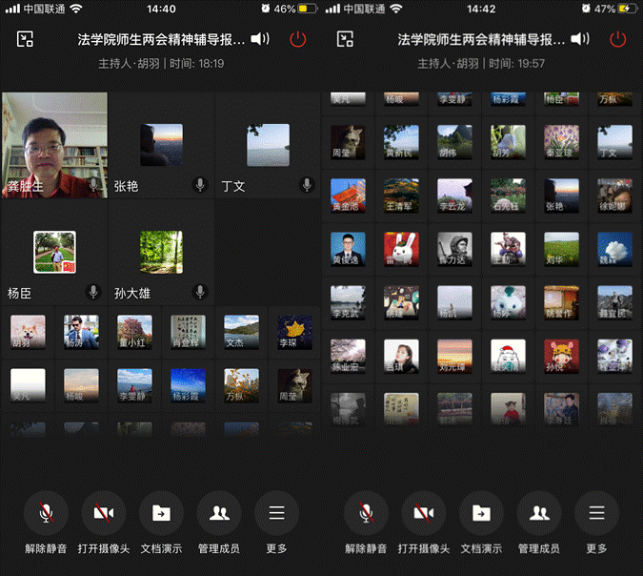
Task: Open 管理成员 member management on right phone
Action: (x=539, y=513)
